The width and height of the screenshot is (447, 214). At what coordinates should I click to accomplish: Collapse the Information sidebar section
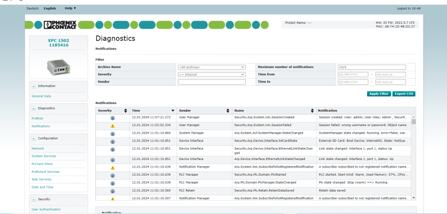coord(34,86)
